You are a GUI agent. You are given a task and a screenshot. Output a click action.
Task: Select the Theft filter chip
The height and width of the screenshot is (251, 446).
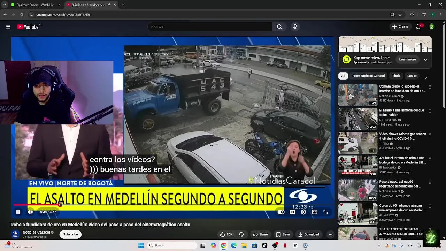[396, 76]
